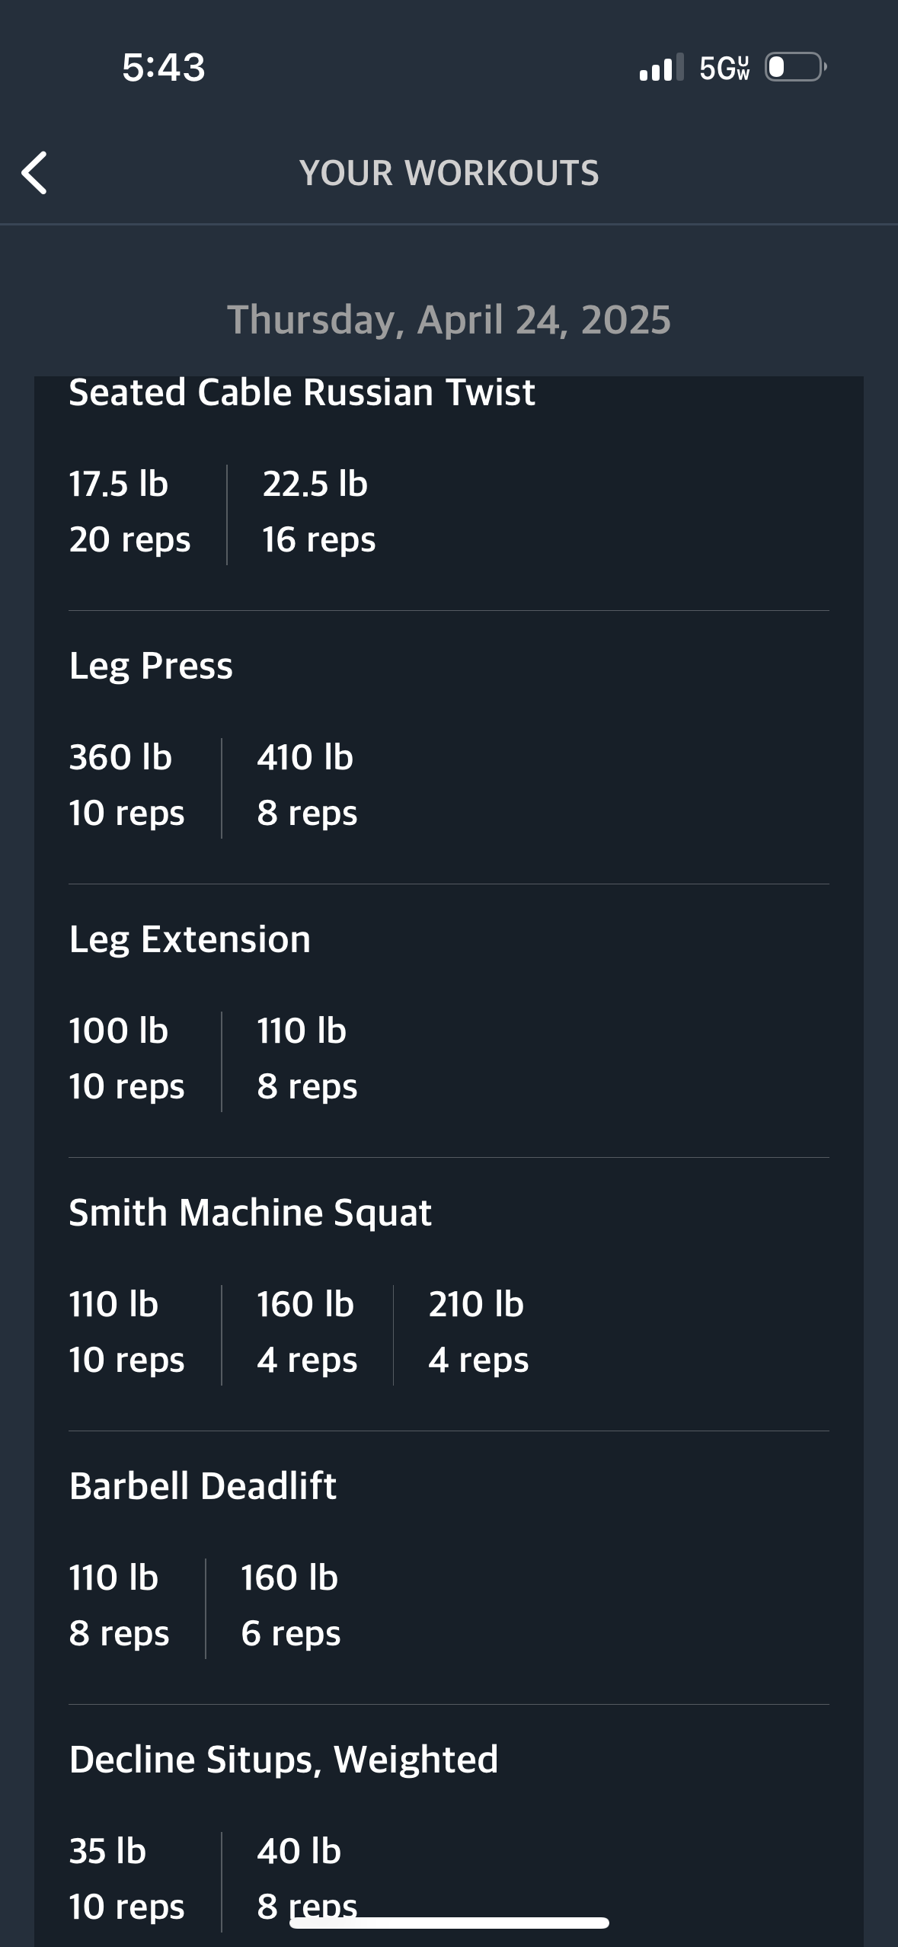Open the Barbell Deadlift exercise
Viewport: 898px width, 1947px height.
tap(203, 1486)
